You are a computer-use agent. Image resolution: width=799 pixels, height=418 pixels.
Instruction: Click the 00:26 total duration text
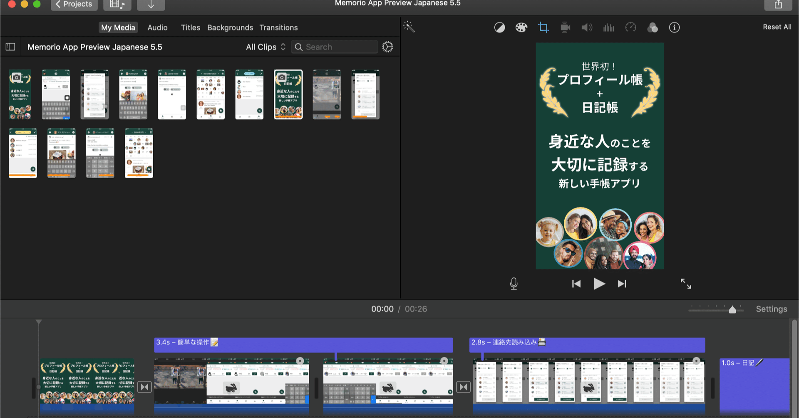pos(416,309)
